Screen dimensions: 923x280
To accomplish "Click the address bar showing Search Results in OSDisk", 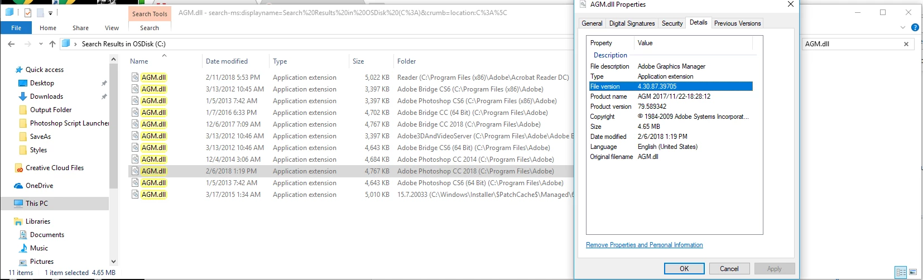I will point(318,44).
